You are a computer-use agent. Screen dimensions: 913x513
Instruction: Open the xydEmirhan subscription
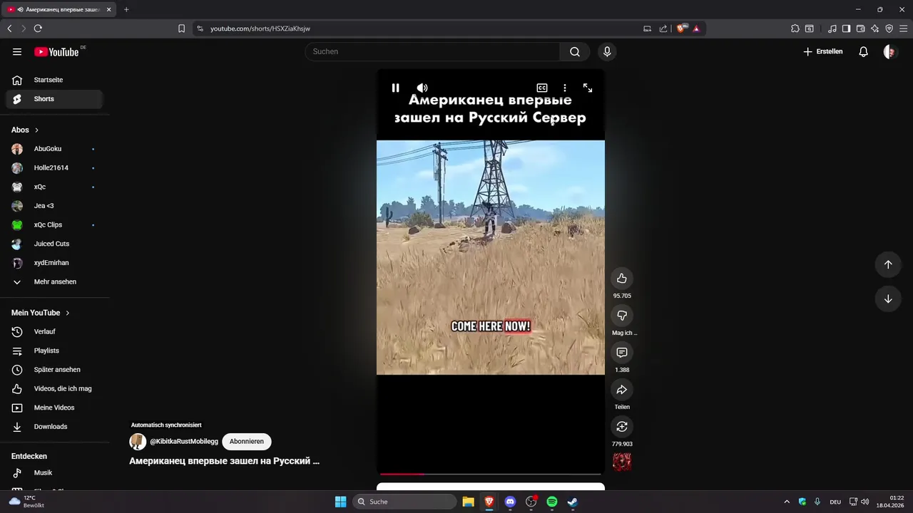54,263
